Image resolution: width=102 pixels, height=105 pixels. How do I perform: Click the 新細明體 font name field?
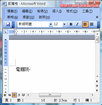pos(33,24)
